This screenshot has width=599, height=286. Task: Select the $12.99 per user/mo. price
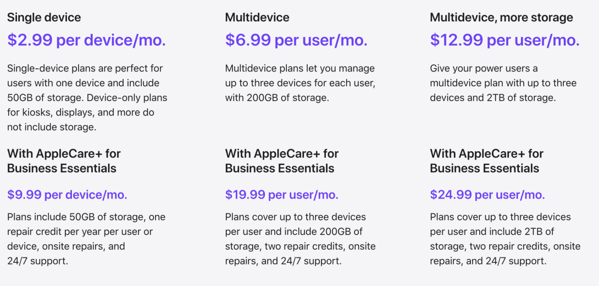click(504, 40)
